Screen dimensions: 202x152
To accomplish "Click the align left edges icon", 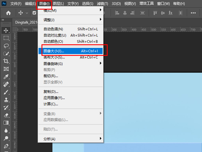I will (x=117, y=13).
